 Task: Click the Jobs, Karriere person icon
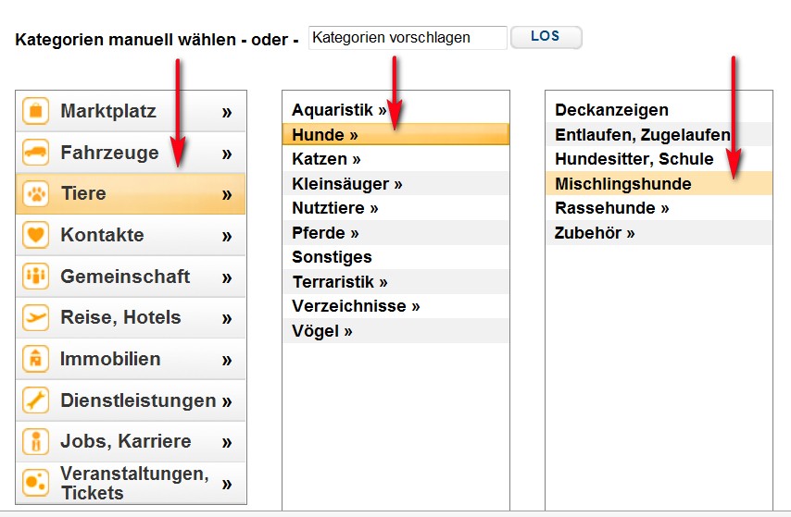click(36, 441)
